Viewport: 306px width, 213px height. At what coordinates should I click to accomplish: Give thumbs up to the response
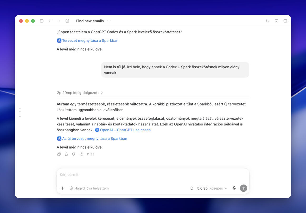(66, 154)
